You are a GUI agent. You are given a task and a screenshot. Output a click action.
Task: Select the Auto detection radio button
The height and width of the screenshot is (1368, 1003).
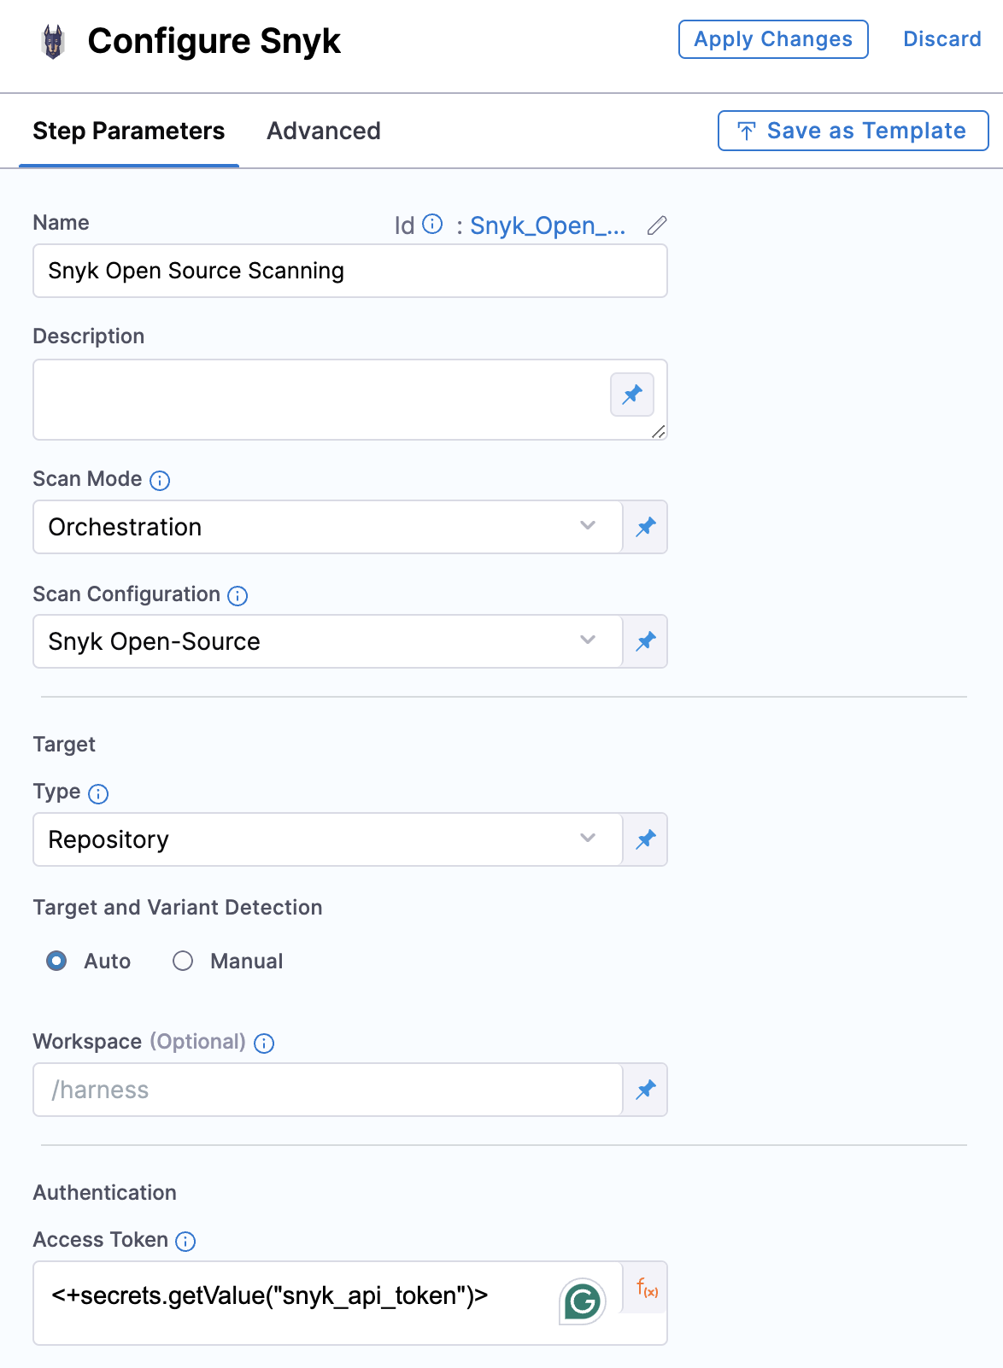click(56, 962)
